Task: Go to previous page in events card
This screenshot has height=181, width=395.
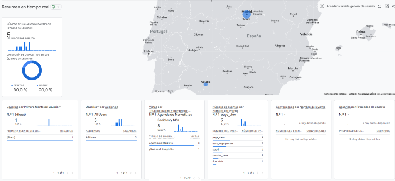Action: [257, 173]
